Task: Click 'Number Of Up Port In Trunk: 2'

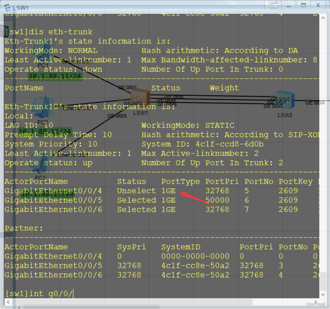Action: (x=212, y=163)
